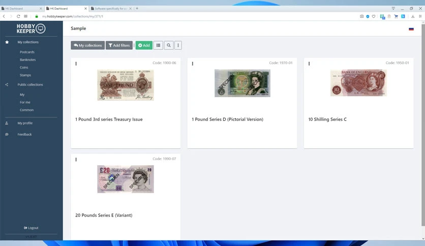425x246 pixels.
Task: Select the Postcards collection in the sidebar
Action: point(27,52)
